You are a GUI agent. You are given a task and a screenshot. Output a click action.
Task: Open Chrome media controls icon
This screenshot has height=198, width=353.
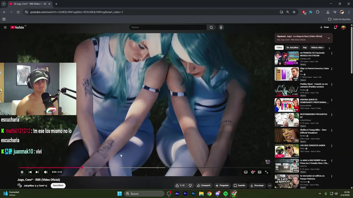[335, 12]
